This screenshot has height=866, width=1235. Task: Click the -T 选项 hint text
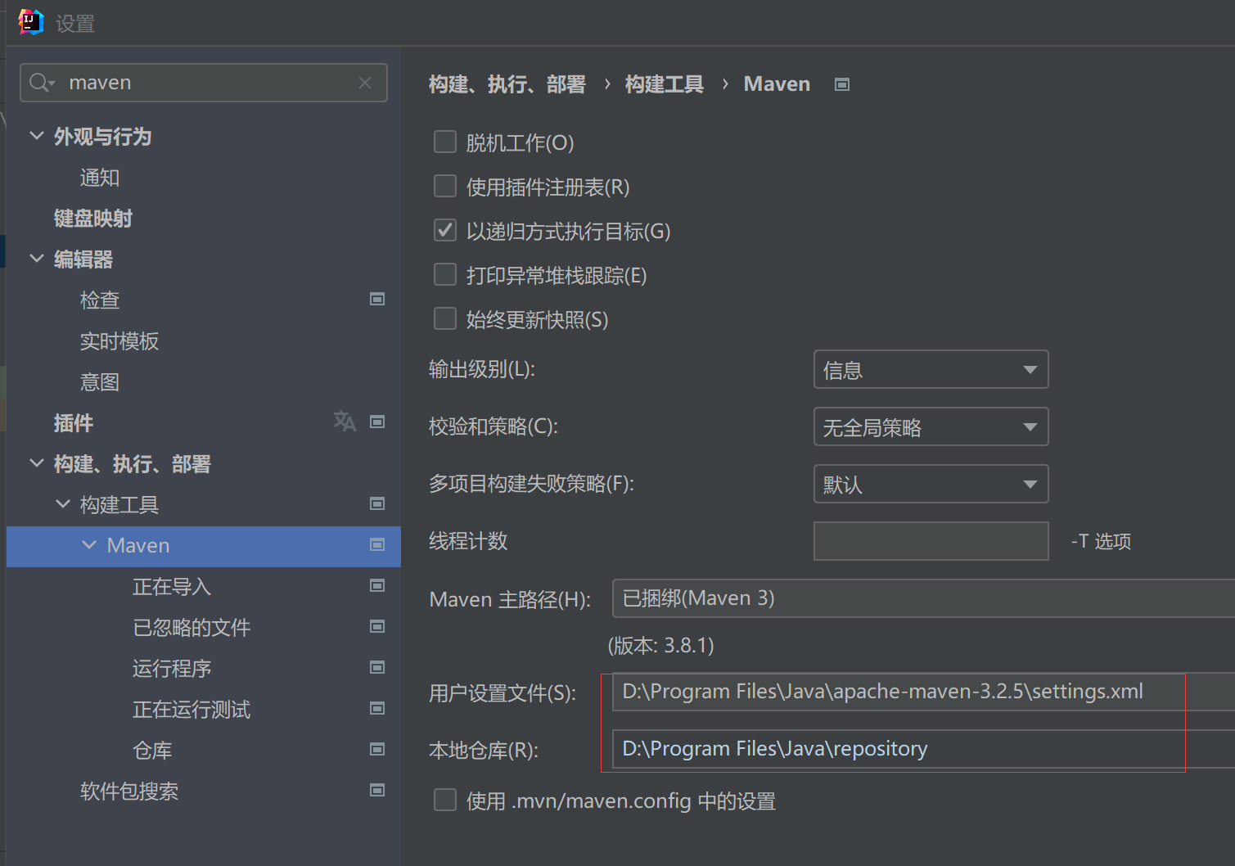1101,541
